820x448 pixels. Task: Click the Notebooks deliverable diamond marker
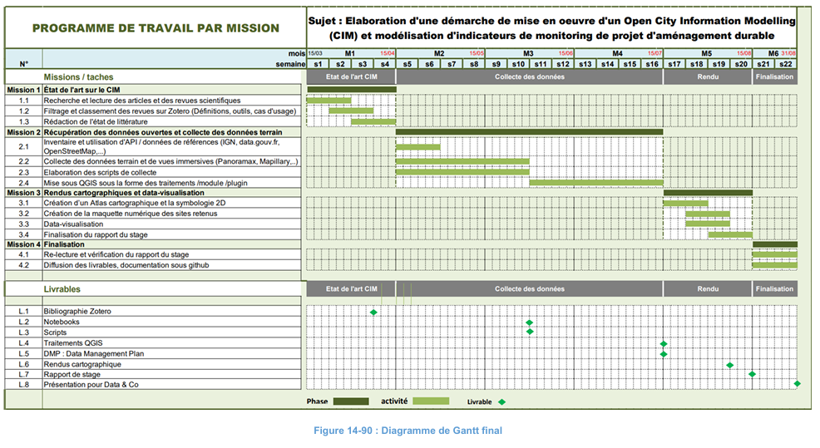(529, 322)
